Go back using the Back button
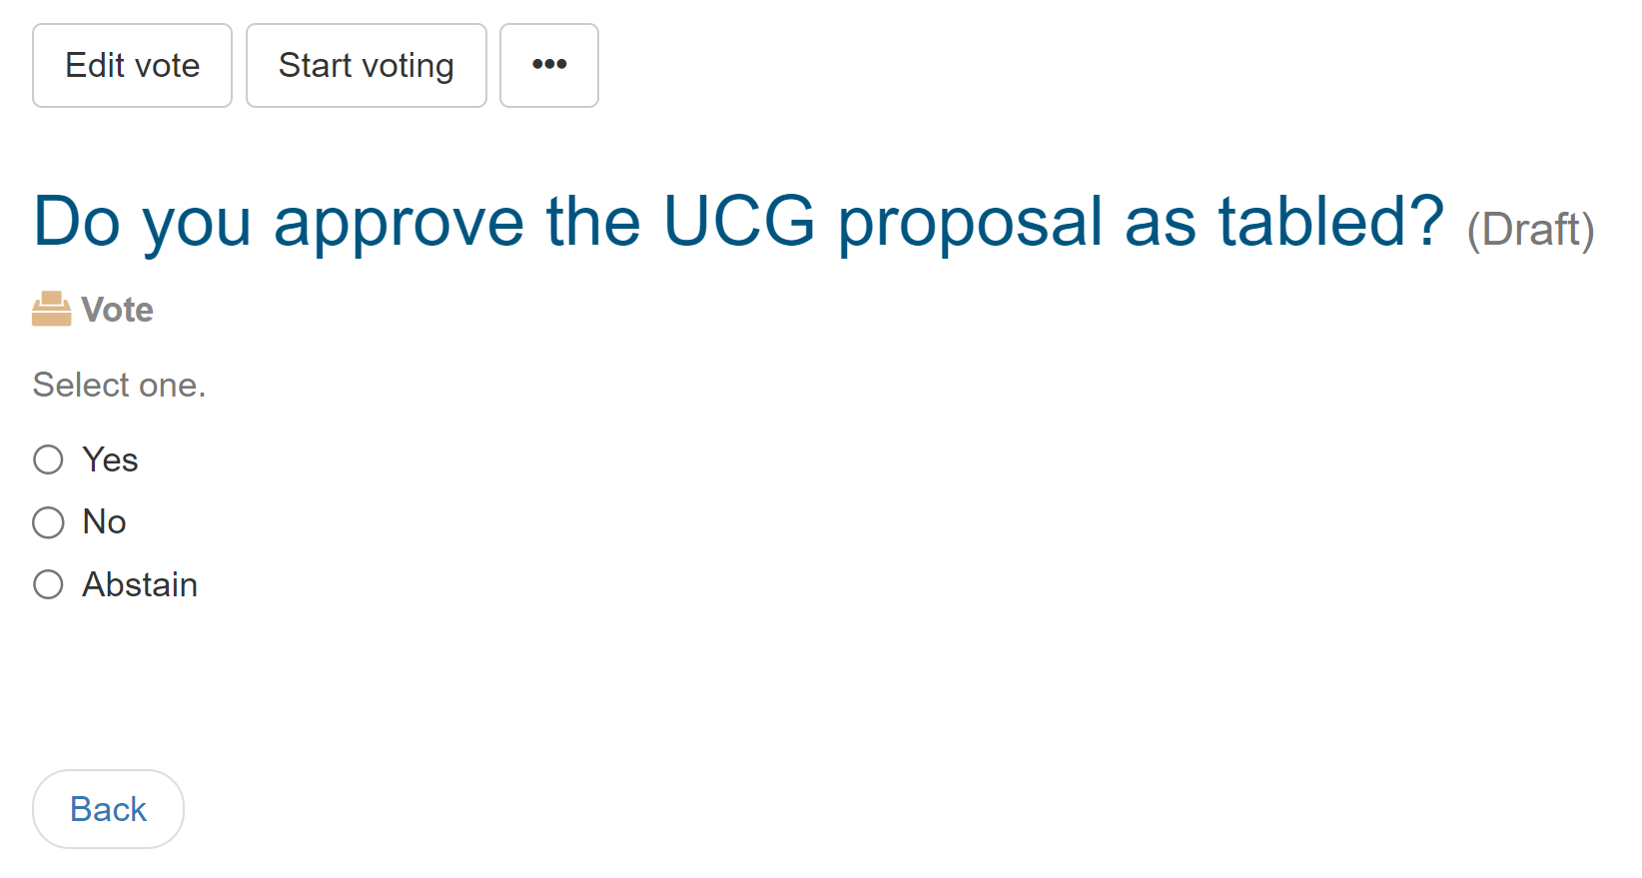 [108, 809]
